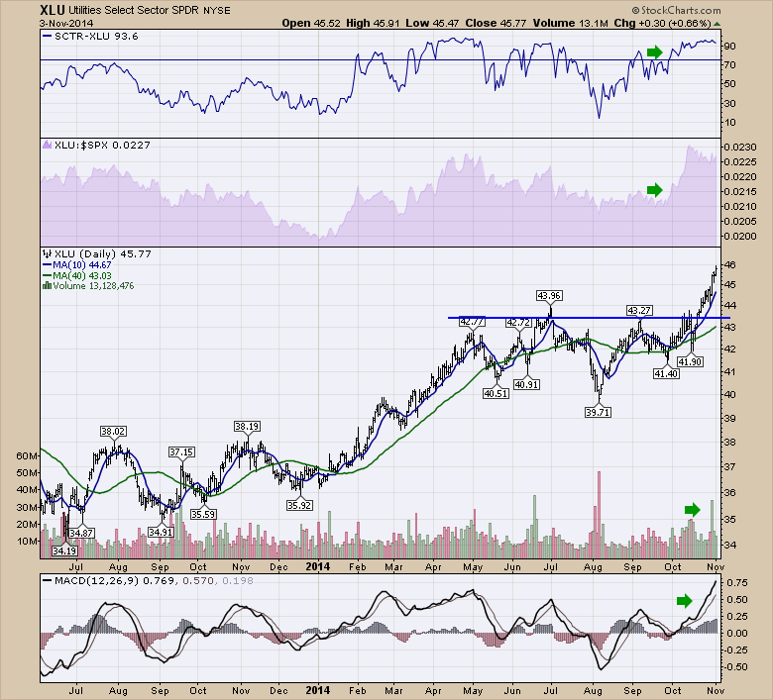Screen dimensions: 773x700
Task: Click the 41.40 price label
Action: pyautogui.click(x=667, y=374)
